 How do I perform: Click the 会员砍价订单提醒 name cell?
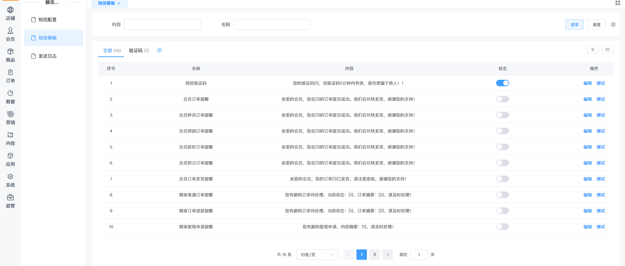pos(196,147)
